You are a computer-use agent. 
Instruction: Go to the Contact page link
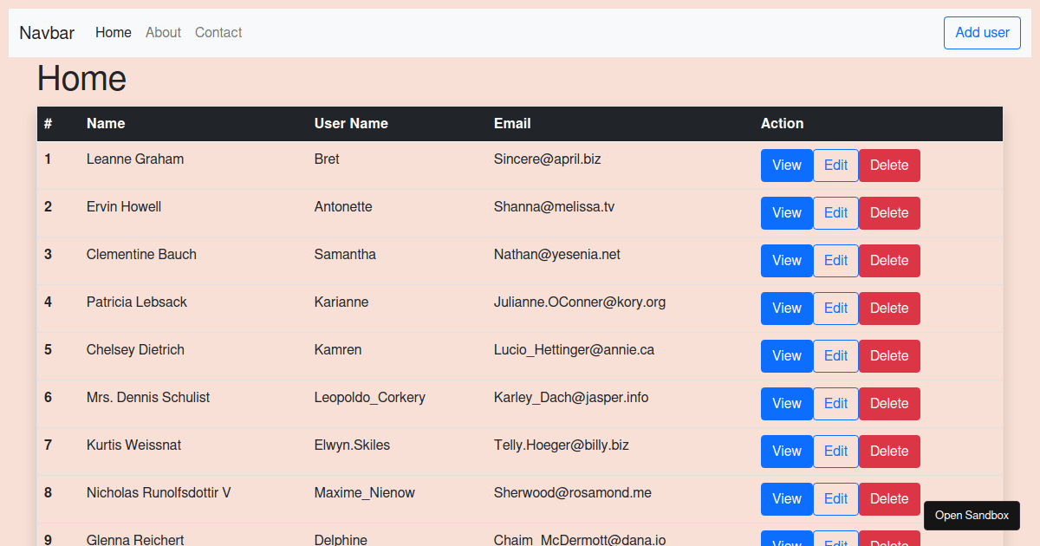click(218, 33)
